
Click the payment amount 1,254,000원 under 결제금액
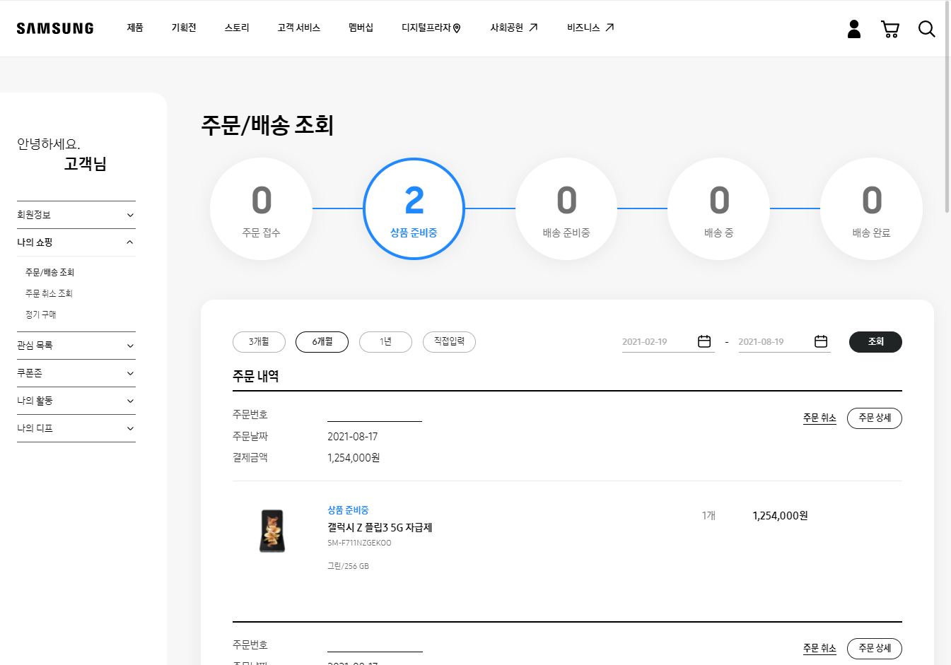click(354, 458)
